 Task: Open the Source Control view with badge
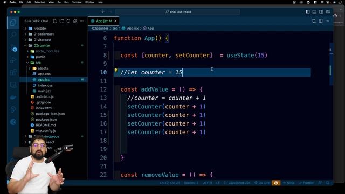pyautogui.click(x=13, y=48)
